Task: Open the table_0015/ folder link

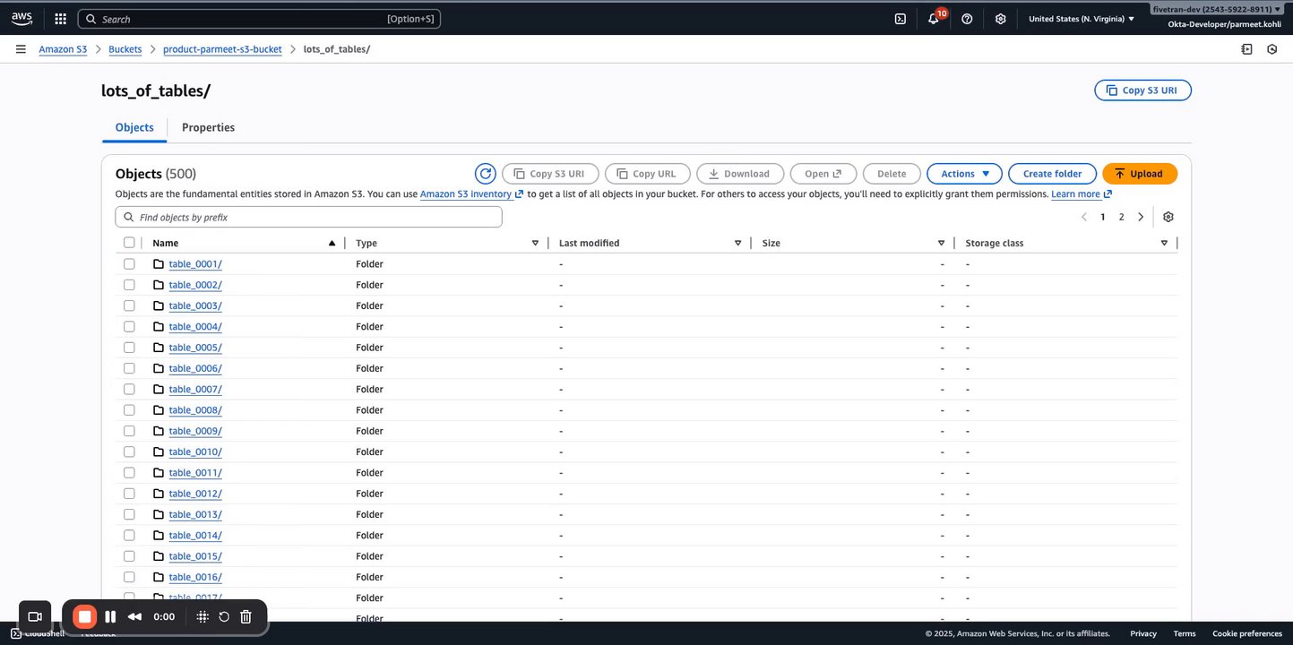Action: (195, 556)
